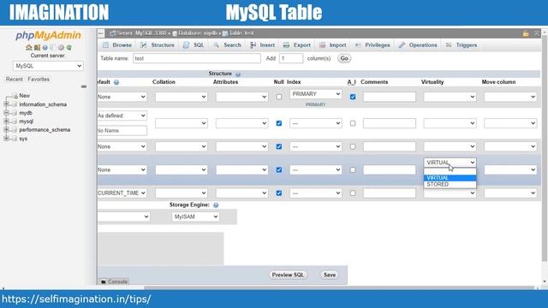Viewport: 548px width, 308px height.
Task: Open Move column dropdown in As defined row
Action: (510, 123)
